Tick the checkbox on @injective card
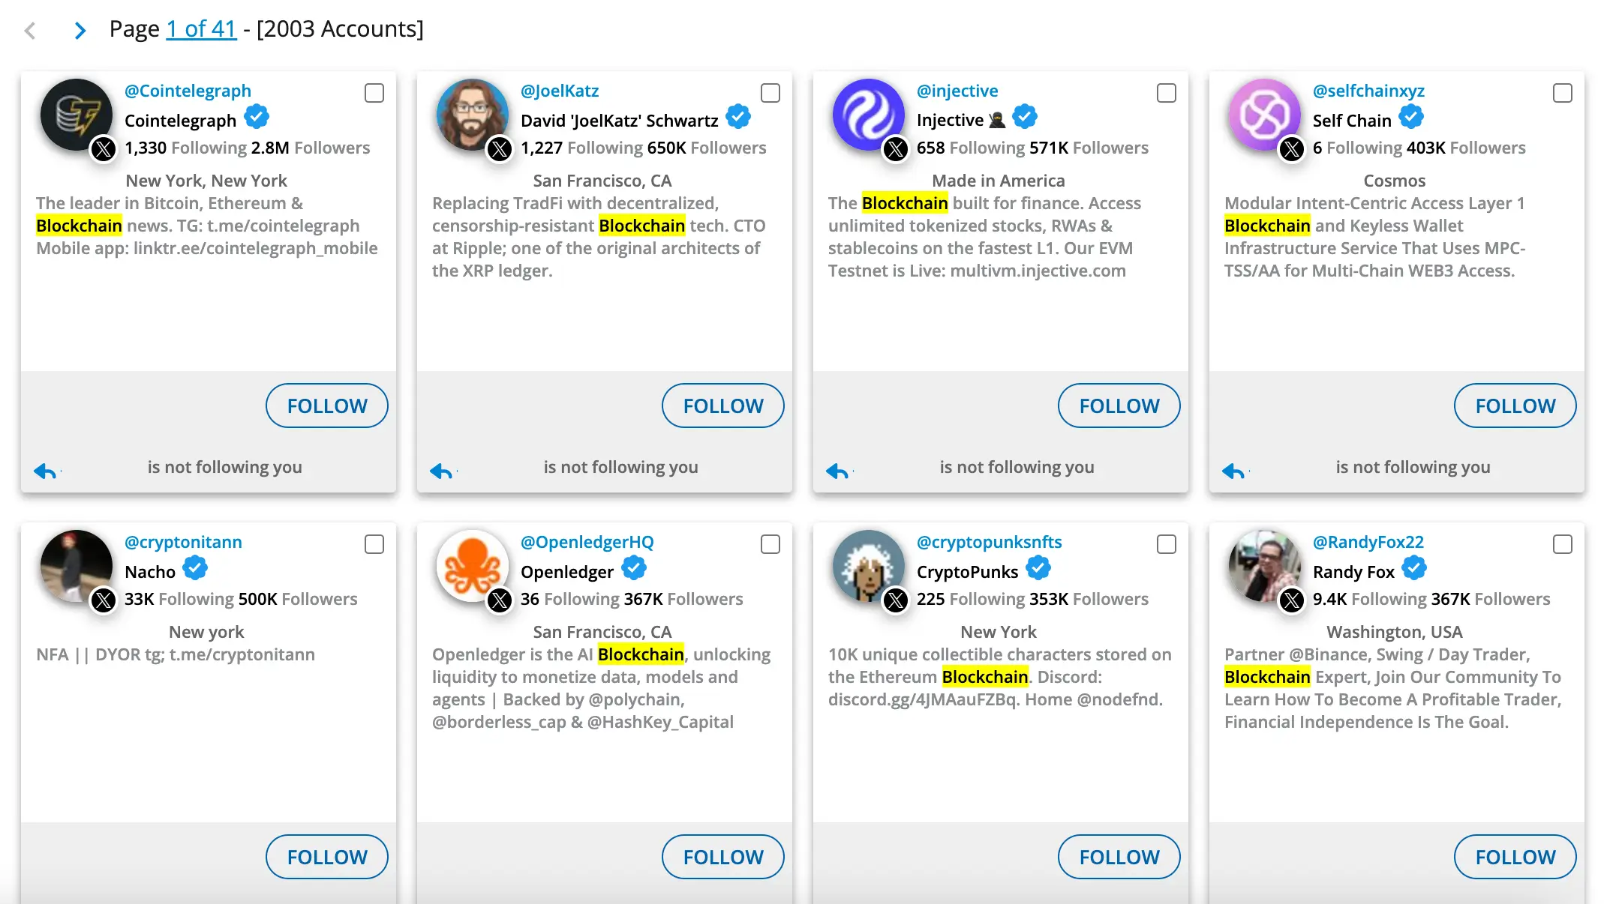The image size is (1604, 904). (1167, 93)
